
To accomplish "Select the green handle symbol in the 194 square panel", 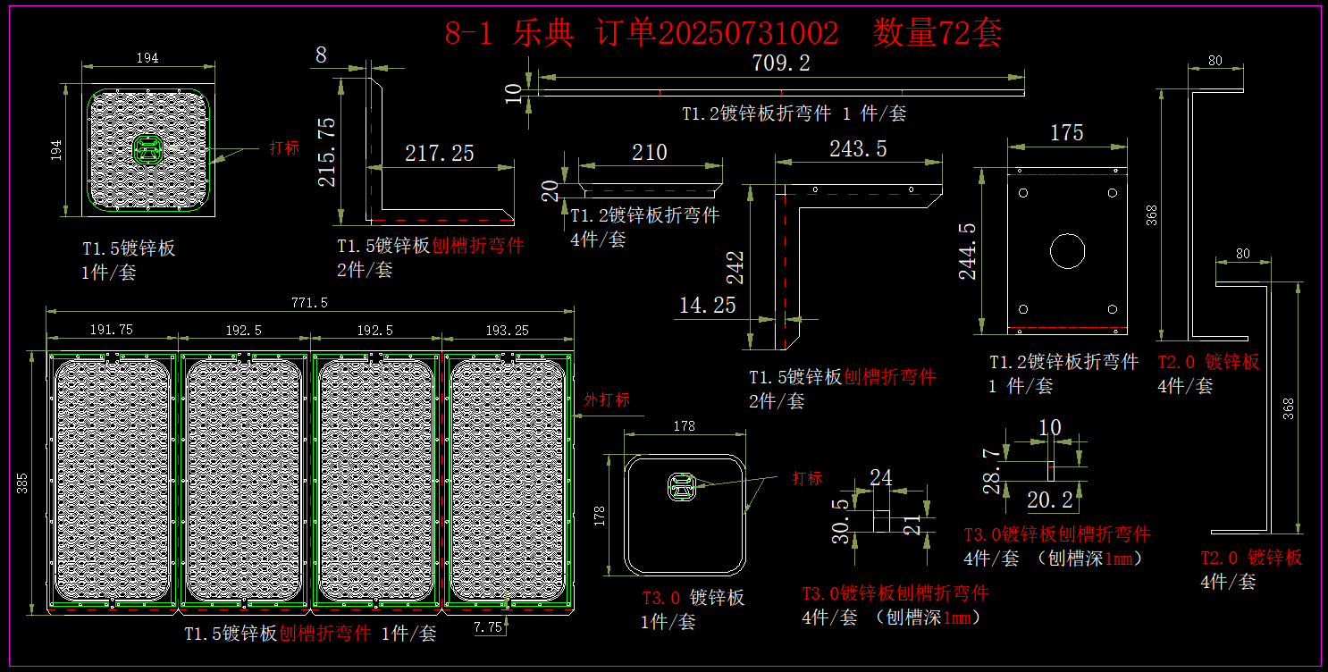I will coord(147,148).
